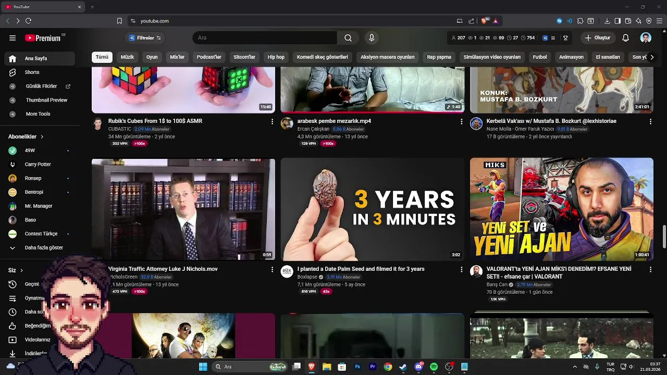Click the trophy icon in the stats bar
Image resolution: width=667 pixels, height=375 pixels.
pos(565,38)
